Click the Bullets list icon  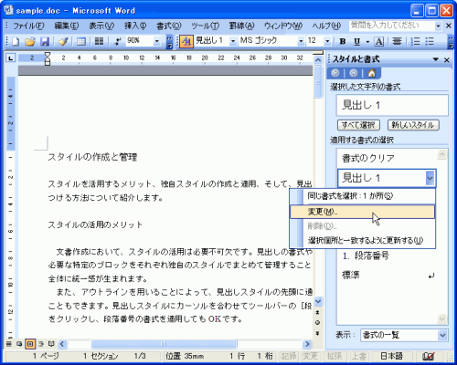[430, 41]
